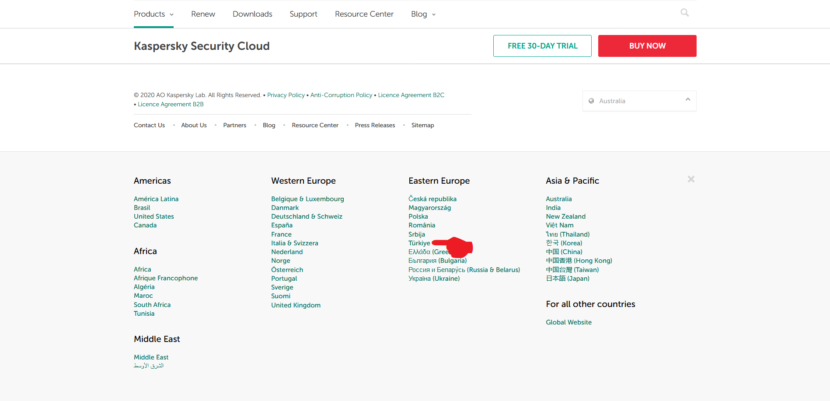Select Maroc site
830x401 pixels.
(x=143, y=296)
